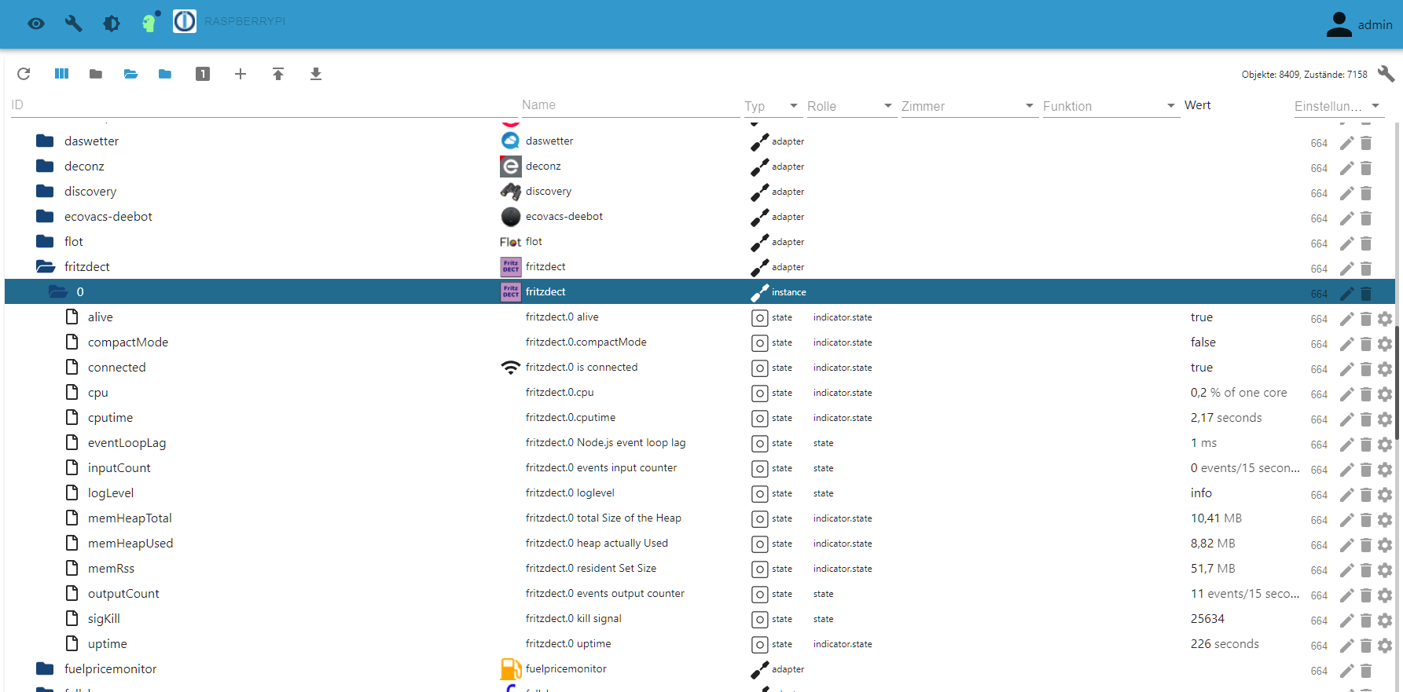Image resolution: width=1403 pixels, height=692 pixels.
Task: Open expert mode head icon
Action: [149, 23]
